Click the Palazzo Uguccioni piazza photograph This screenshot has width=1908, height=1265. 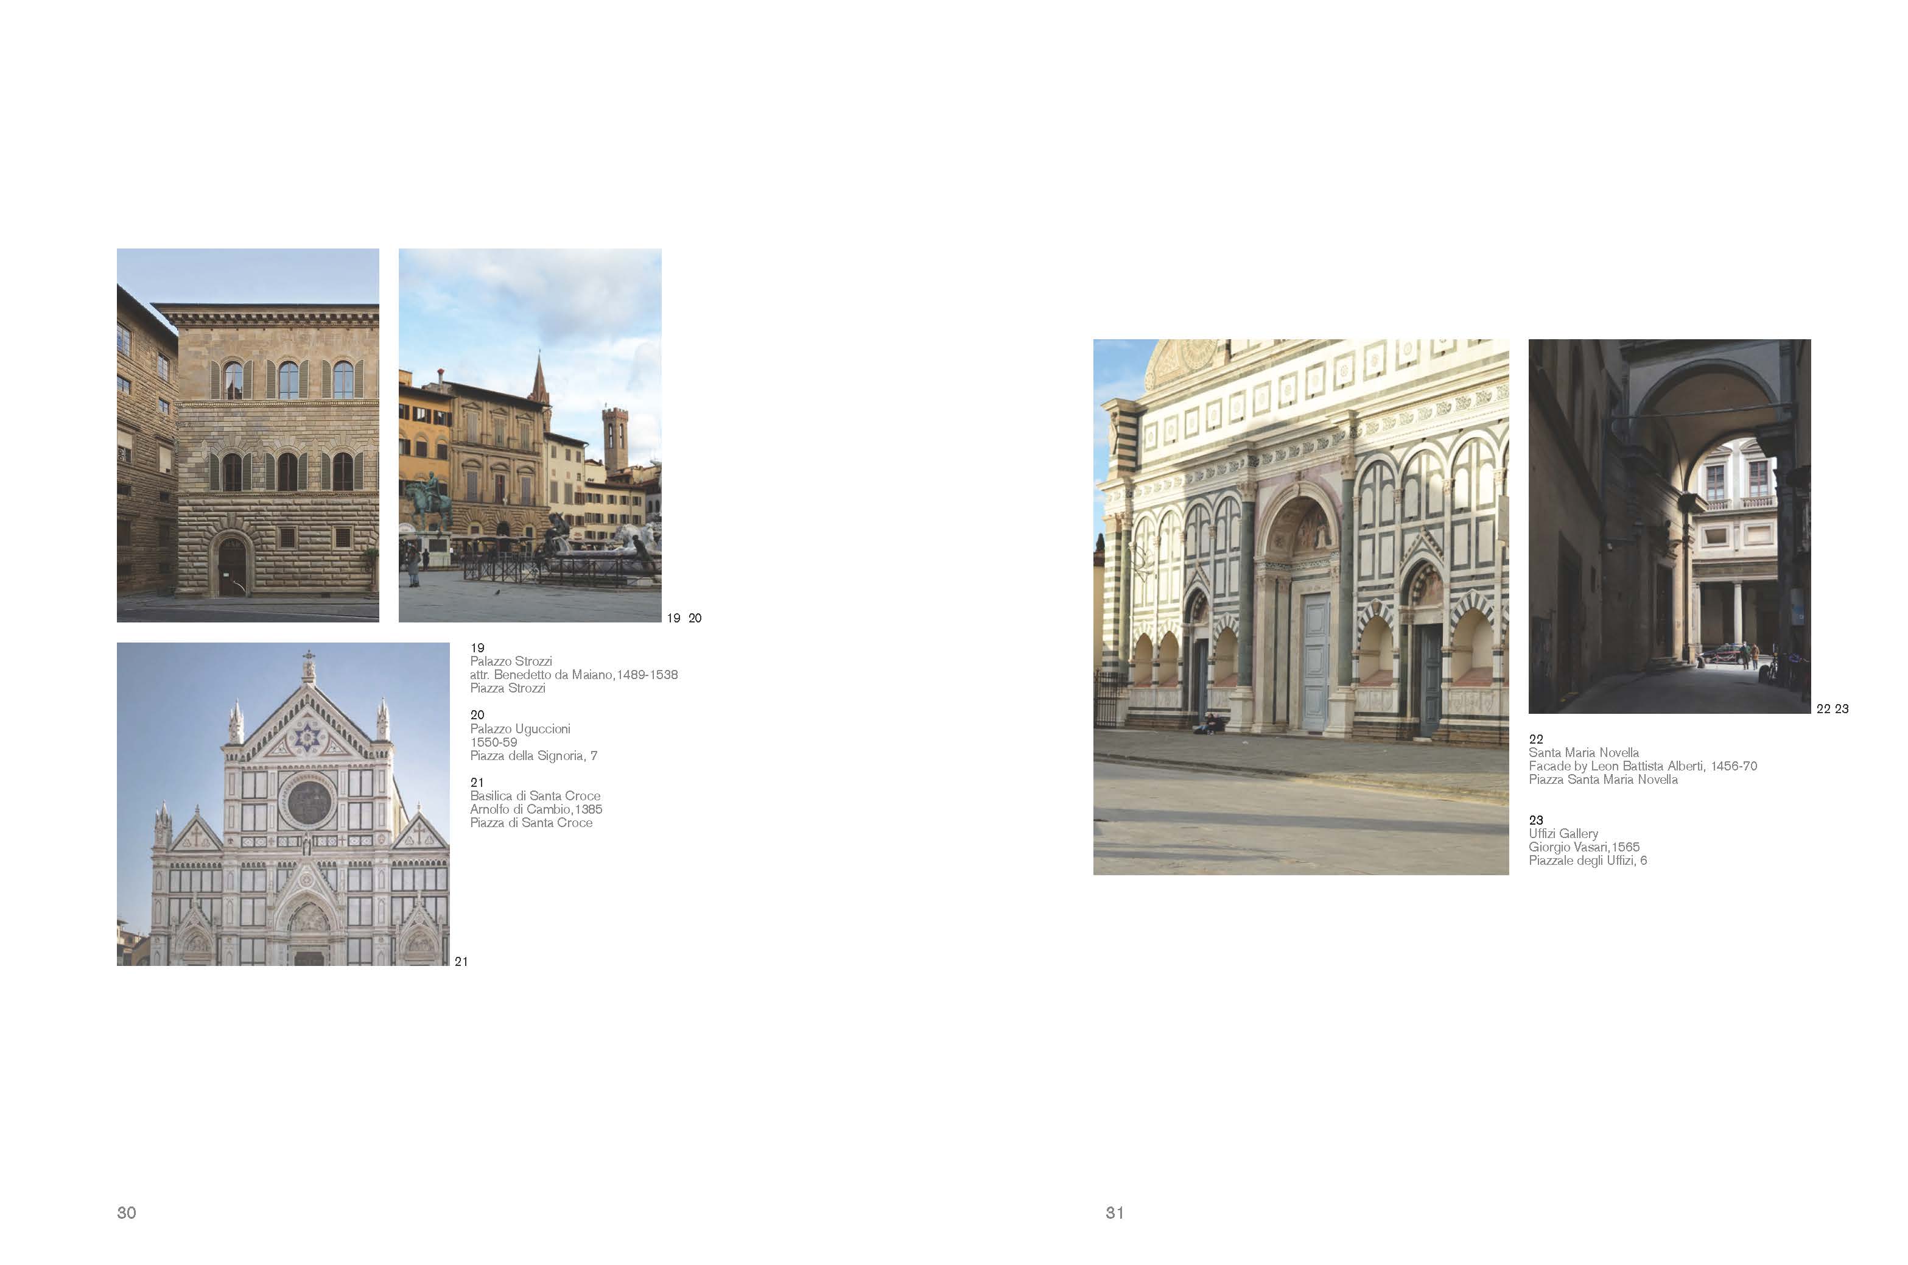tap(530, 435)
